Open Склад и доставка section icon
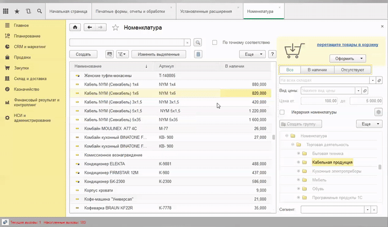 point(7,79)
